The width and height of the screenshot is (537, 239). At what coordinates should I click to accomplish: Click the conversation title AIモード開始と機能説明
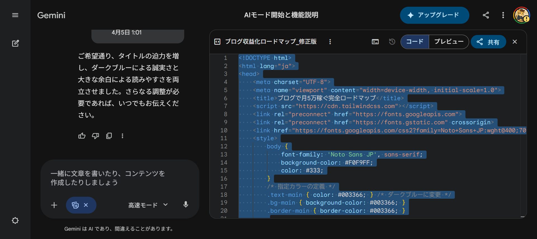tap(281, 15)
